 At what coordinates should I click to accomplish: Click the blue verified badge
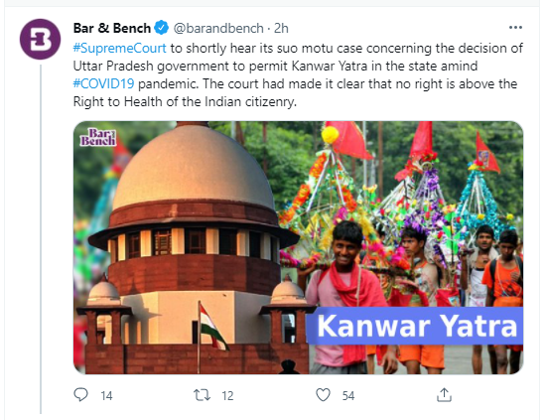161,28
